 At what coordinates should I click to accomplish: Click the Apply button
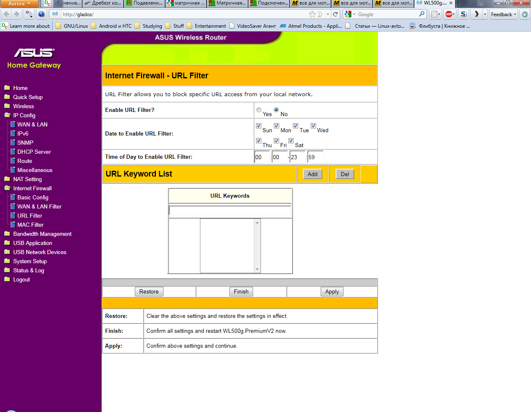coord(332,292)
